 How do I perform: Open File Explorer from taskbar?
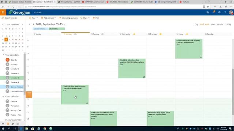tap(27, 128)
